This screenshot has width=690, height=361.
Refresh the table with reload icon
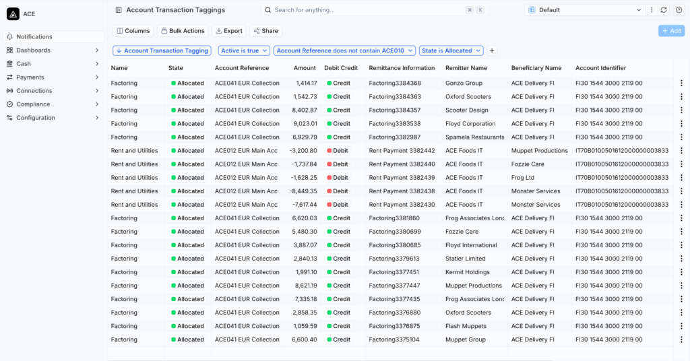tap(664, 9)
